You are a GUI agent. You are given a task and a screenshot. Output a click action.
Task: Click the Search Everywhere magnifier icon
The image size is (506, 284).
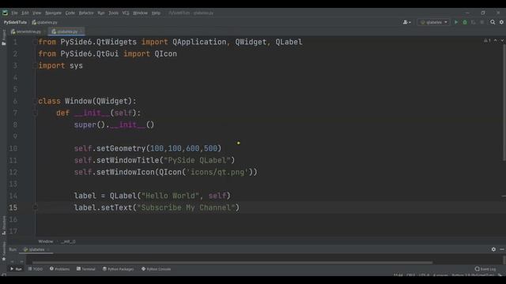click(x=493, y=22)
